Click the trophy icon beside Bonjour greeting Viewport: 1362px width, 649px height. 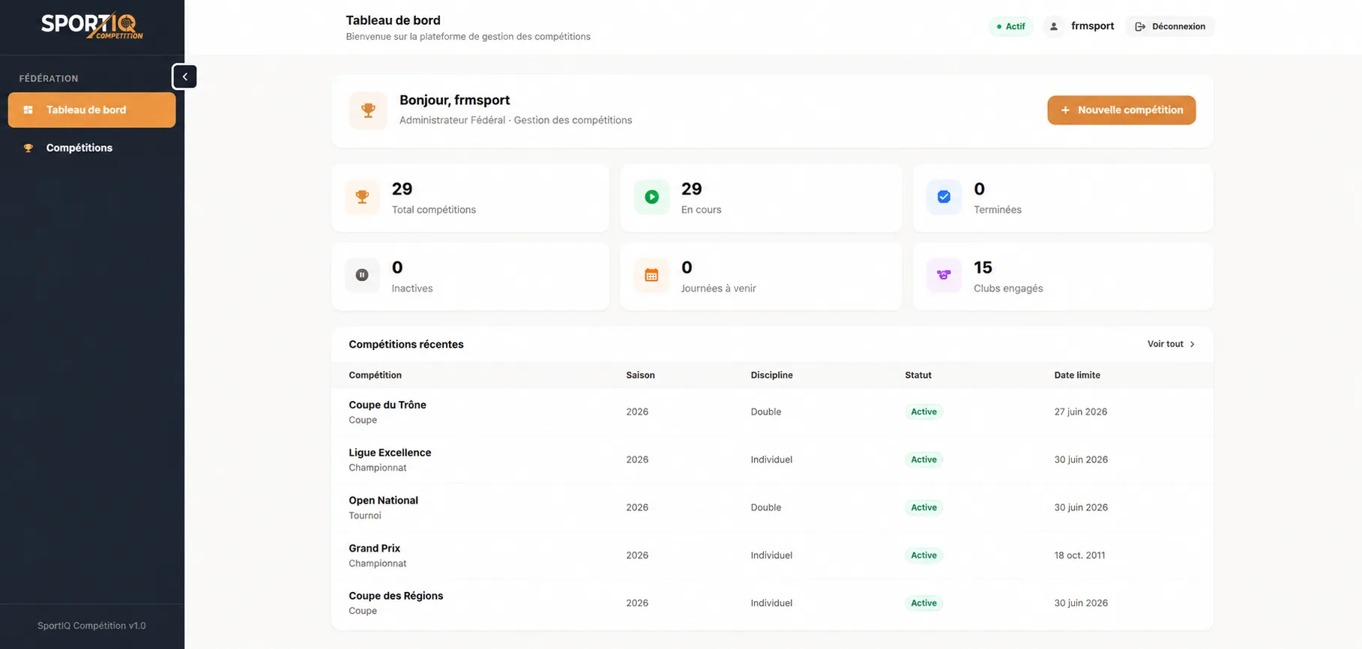pos(368,110)
